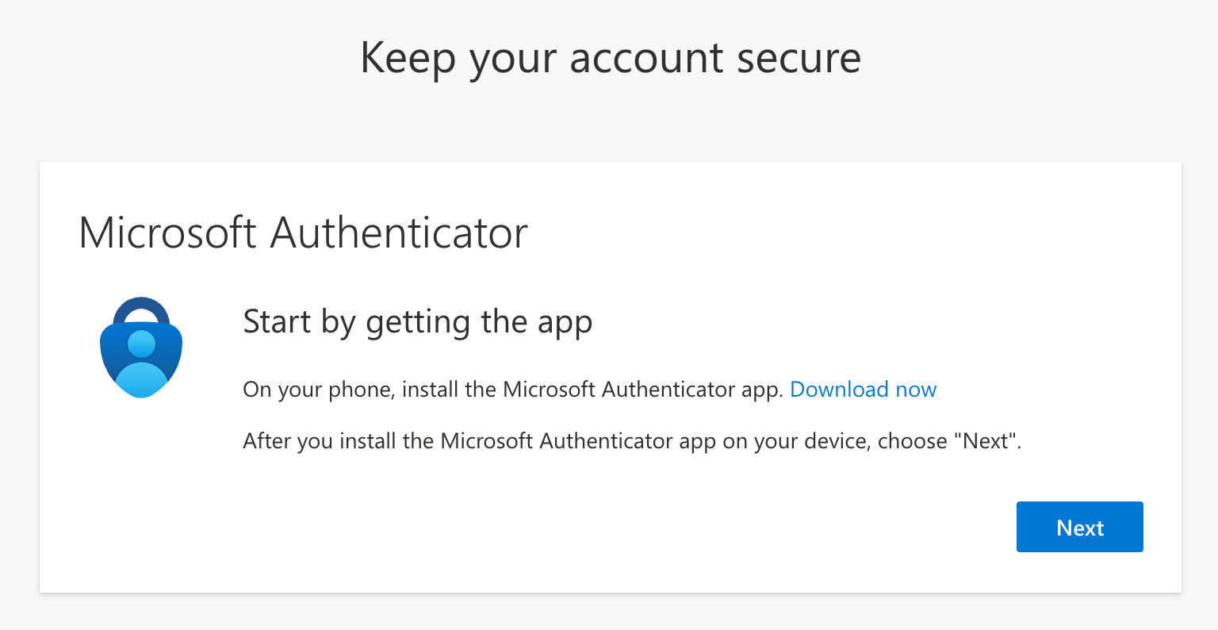
Task: Click the Microsoft Authenticator title text
Action: (303, 232)
